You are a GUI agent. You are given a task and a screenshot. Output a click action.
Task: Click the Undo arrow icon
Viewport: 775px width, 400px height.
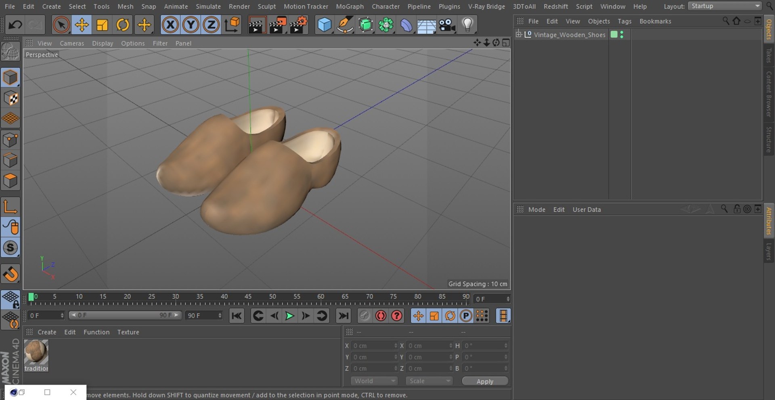(15, 25)
